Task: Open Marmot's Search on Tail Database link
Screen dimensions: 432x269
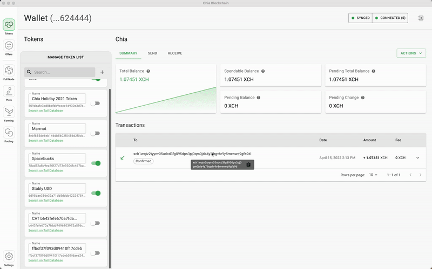Action: pyautogui.click(x=45, y=140)
